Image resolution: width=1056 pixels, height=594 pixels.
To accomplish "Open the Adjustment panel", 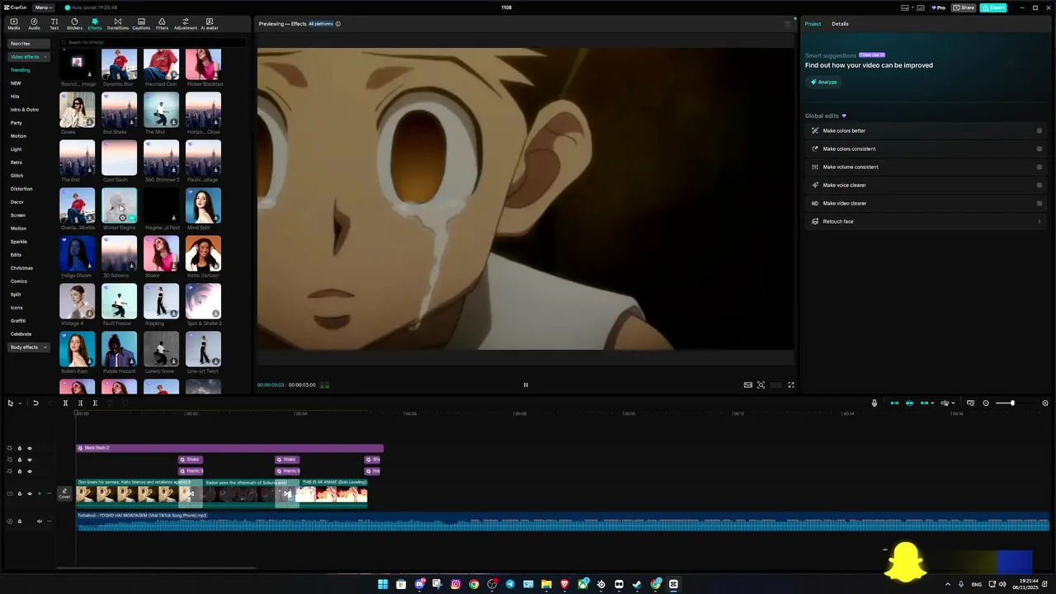I will 186,24.
